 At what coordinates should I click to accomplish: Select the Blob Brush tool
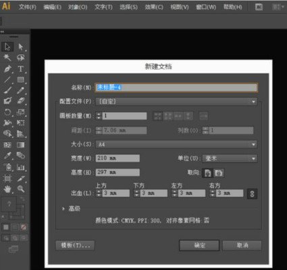(x=7, y=101)
